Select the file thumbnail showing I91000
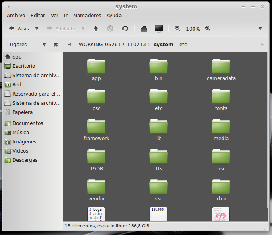The width and height of the screenshot is (272, 235). coord(159,214)
